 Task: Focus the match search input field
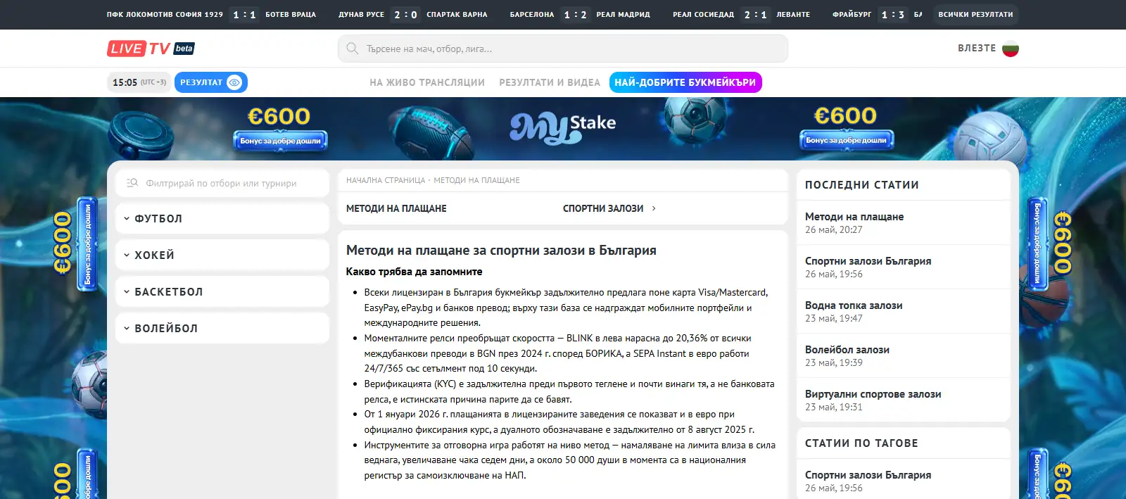563,49
